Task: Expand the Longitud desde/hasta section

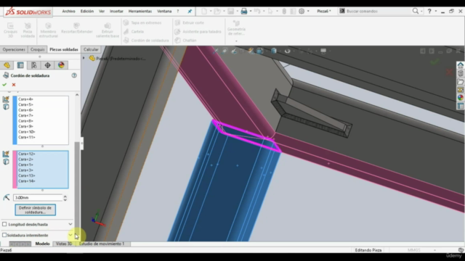Action: click(x=70, y=224)
